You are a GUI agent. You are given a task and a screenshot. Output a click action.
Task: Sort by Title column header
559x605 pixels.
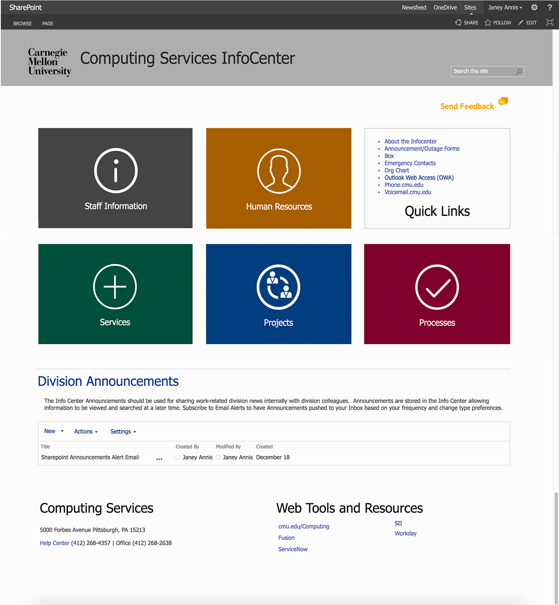pyautogui.click(x=45, y=446)
